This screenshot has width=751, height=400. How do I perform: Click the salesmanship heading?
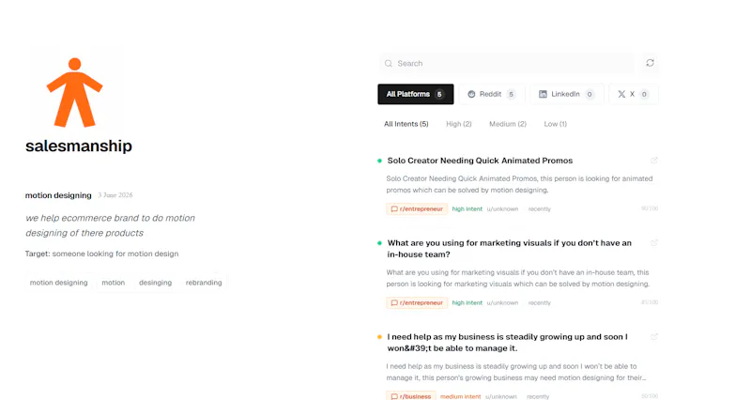coord(79,146)
